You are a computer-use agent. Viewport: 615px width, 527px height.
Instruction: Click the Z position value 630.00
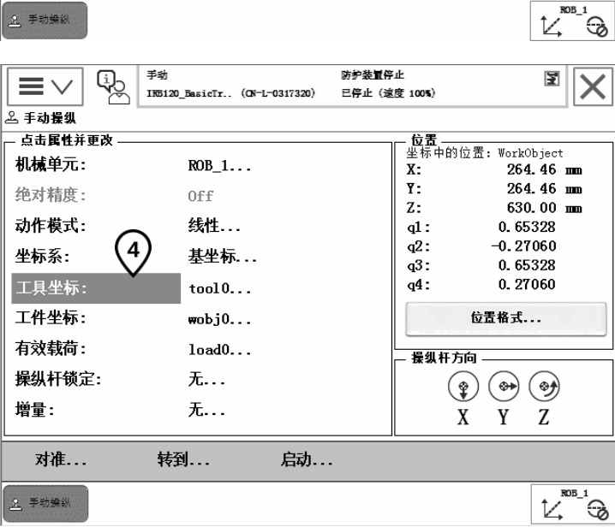coord(531,208)
